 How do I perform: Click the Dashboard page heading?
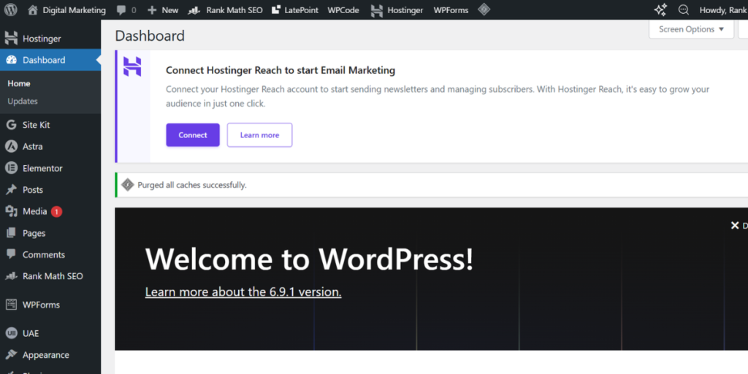point(150,36)
